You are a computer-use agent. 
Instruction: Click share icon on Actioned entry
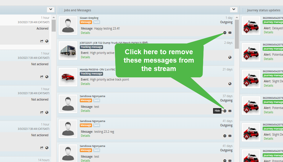pos(42,41)
